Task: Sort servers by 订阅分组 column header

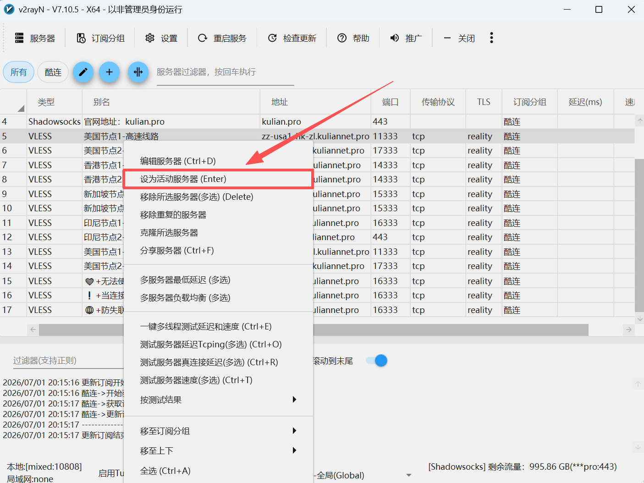Action: pos(529,102)
